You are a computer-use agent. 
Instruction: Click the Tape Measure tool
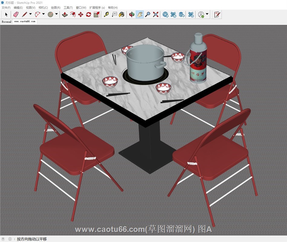(x=106, y=14)
